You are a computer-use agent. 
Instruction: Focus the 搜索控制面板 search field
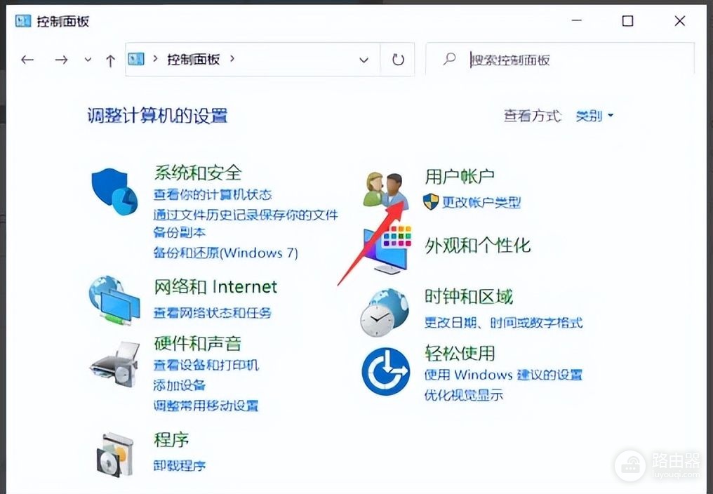[560, 59]
